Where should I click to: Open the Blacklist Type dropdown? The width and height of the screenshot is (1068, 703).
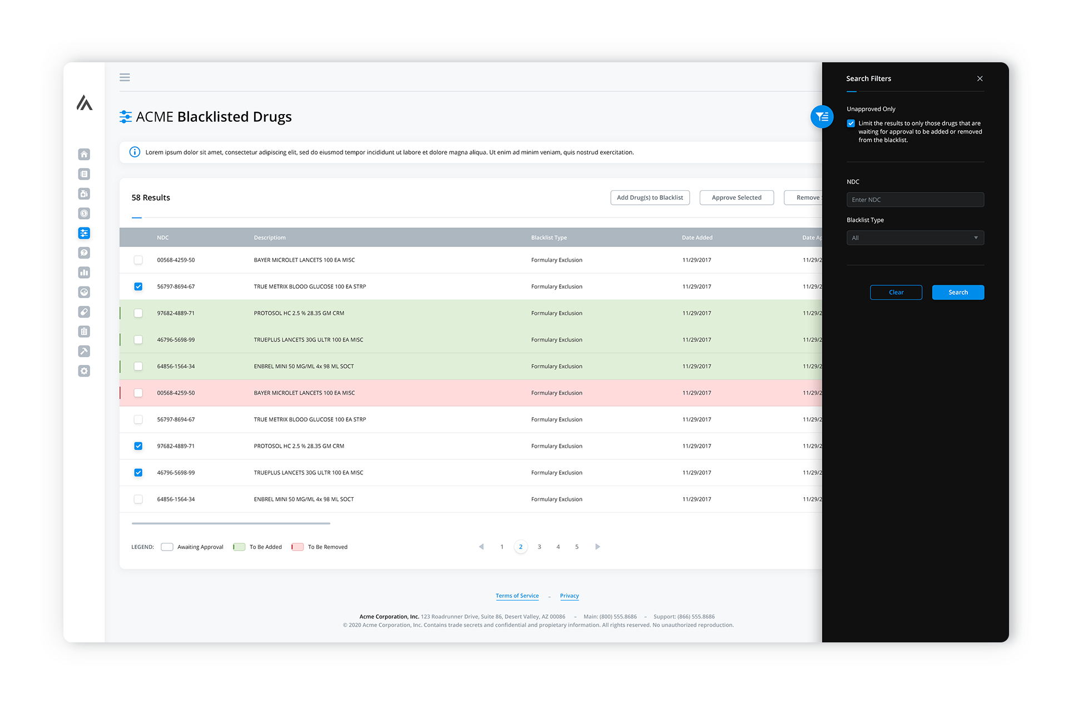click(x=915, y=237)
